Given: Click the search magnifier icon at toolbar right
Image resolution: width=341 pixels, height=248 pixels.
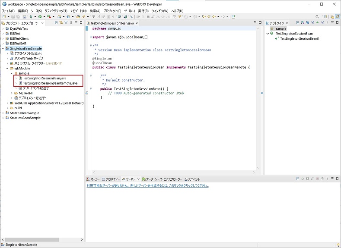Looking at the screenshot, I should click(x=317, y=16).
